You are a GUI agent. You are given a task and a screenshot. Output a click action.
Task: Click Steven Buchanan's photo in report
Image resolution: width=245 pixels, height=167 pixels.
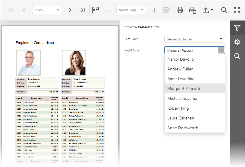pyautogui.click(x=29, y=63)
